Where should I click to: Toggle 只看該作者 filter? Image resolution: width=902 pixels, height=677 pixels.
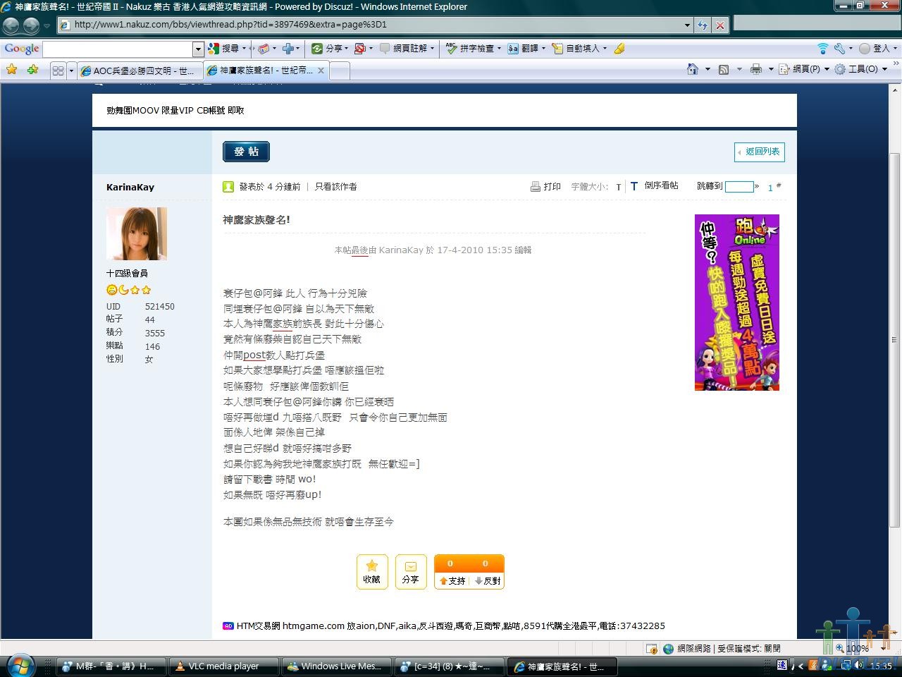(335, 187)
